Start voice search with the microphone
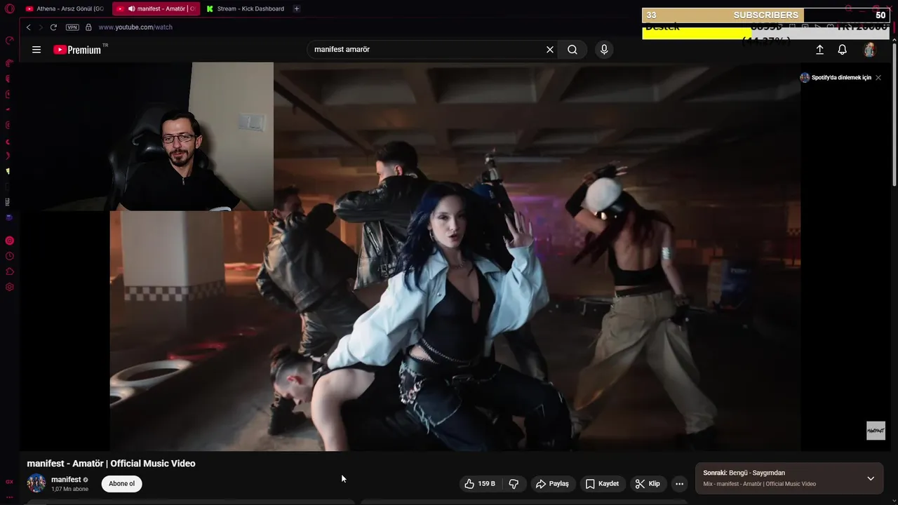898x505 pixels. (604, 50)
